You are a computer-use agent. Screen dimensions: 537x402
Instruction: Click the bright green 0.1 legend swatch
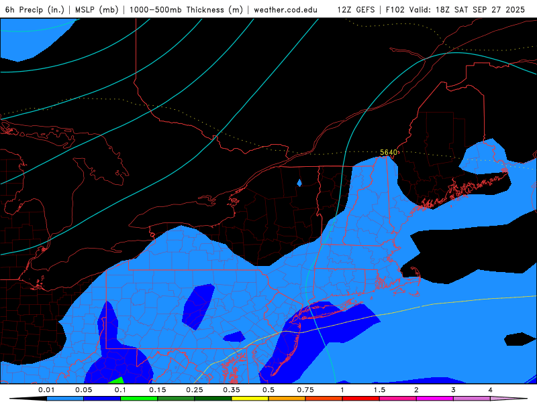139,399
